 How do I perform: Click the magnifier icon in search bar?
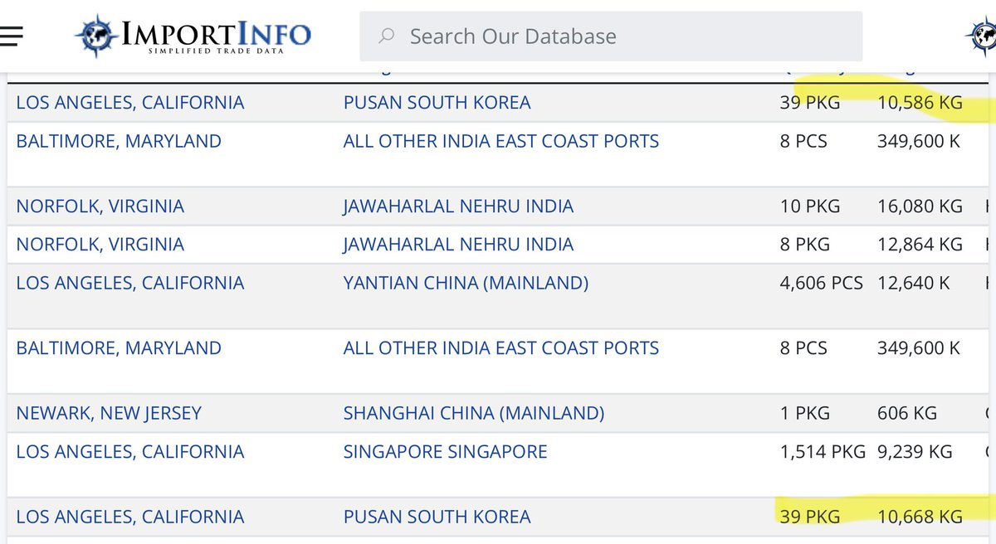pos(386,36)
